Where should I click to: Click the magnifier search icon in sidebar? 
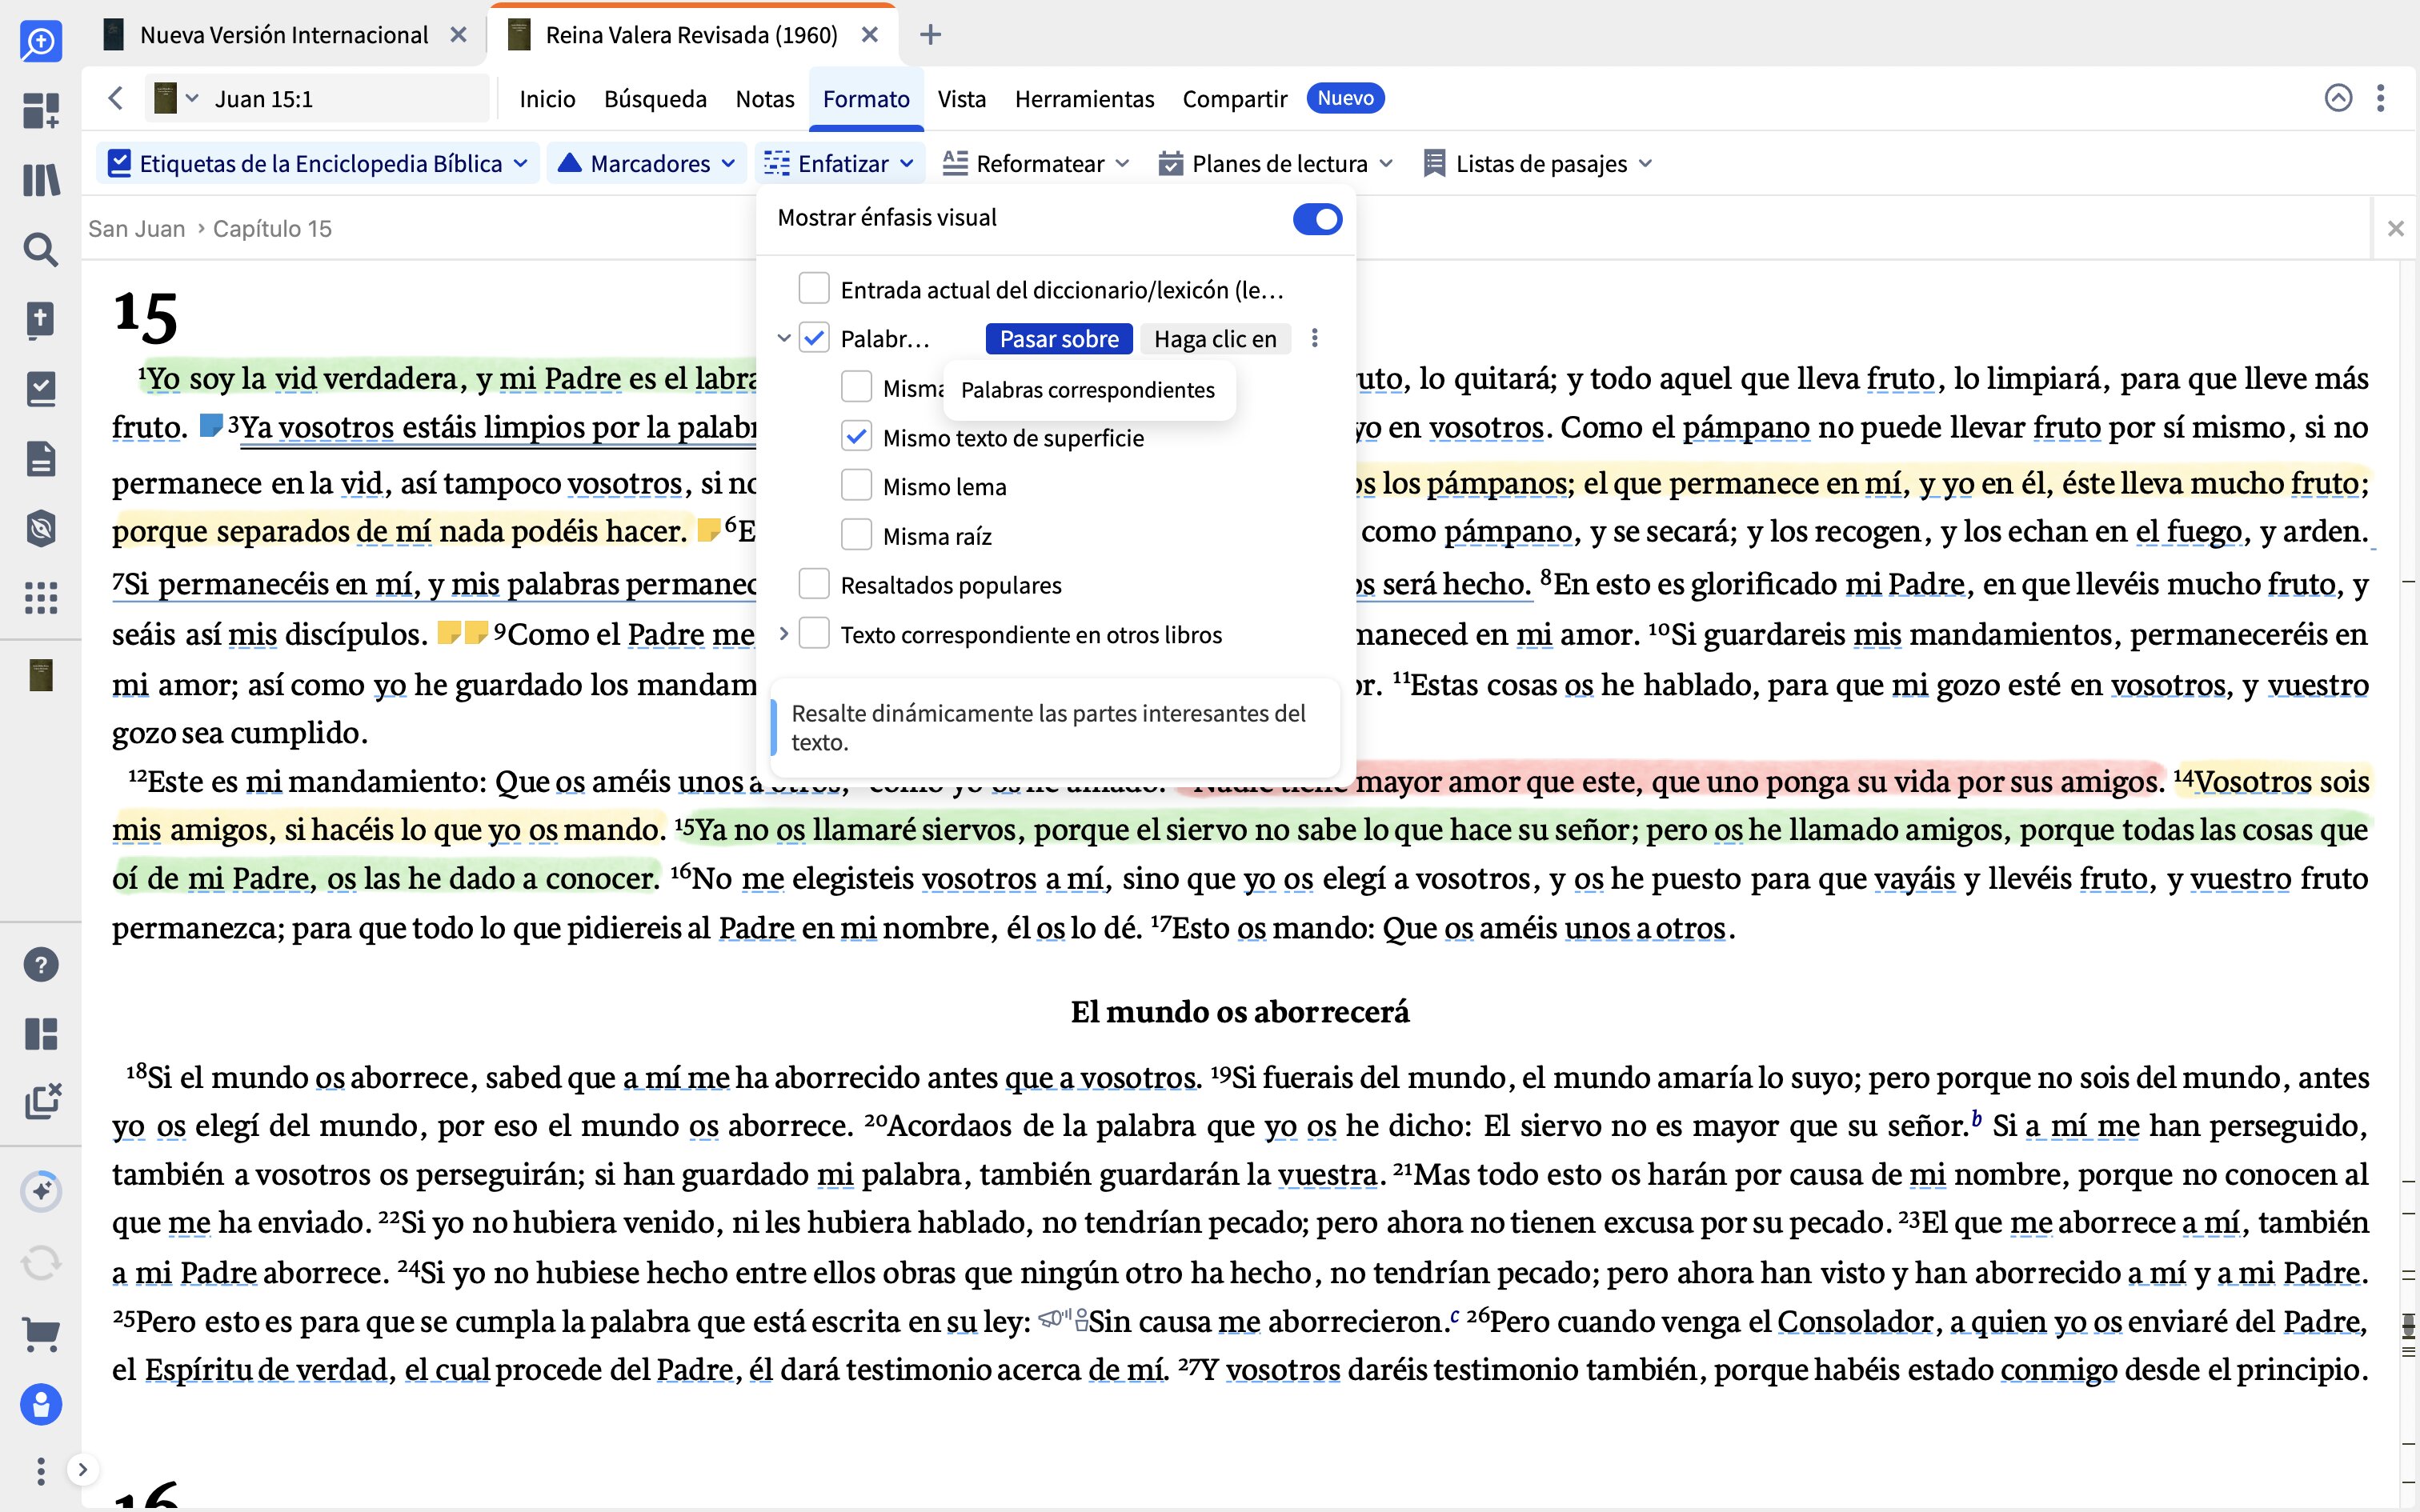(41, 249)
